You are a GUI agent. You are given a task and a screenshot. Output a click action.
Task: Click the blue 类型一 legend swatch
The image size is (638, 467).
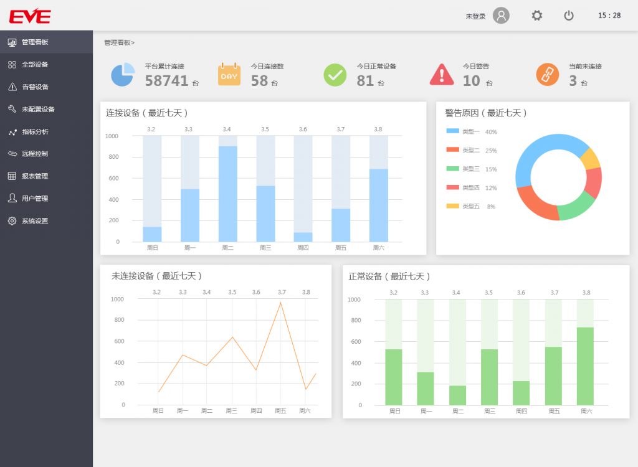(x=452, y=131)
